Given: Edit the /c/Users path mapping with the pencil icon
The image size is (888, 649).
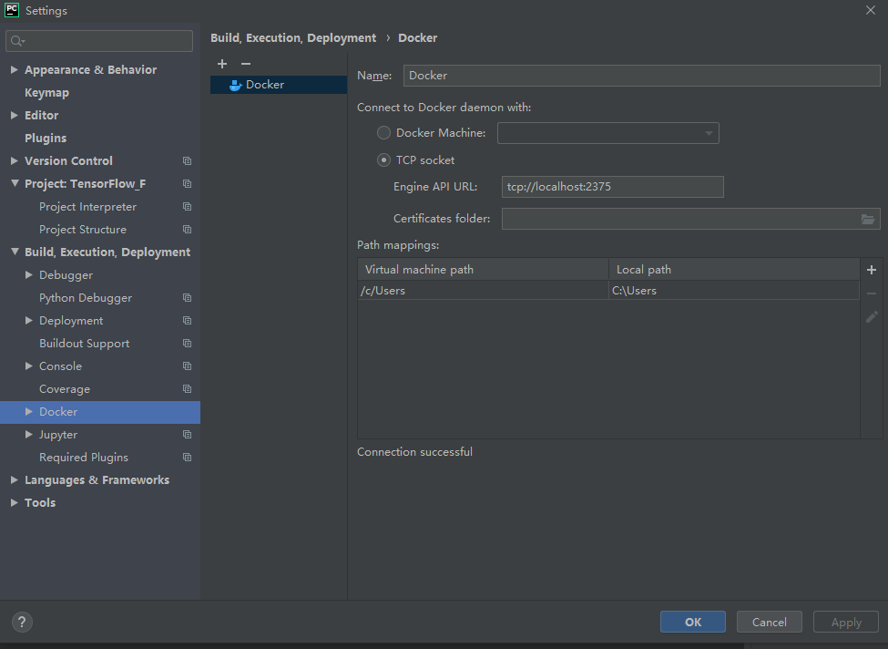Looking at the screenshot, I should click(x=871, y=316).
